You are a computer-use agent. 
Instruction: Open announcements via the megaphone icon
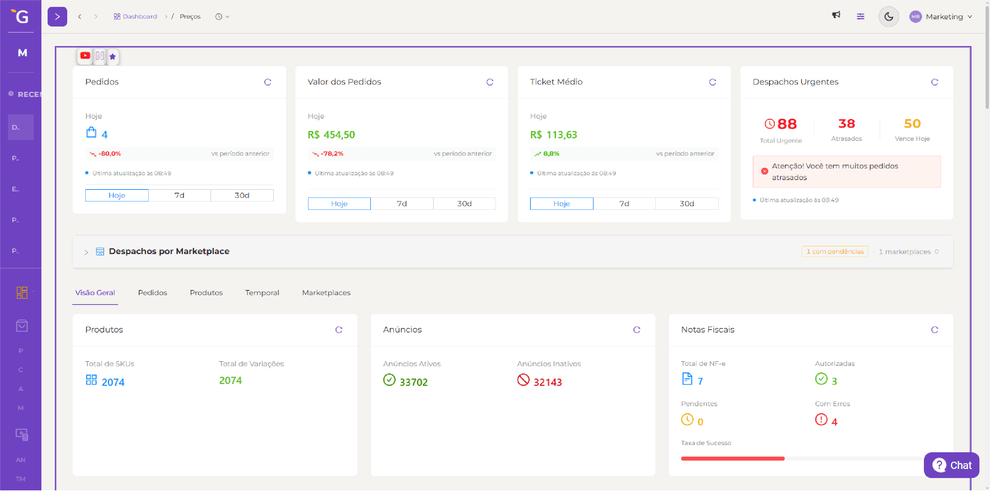pyautogui.click(x=836, y=15)
